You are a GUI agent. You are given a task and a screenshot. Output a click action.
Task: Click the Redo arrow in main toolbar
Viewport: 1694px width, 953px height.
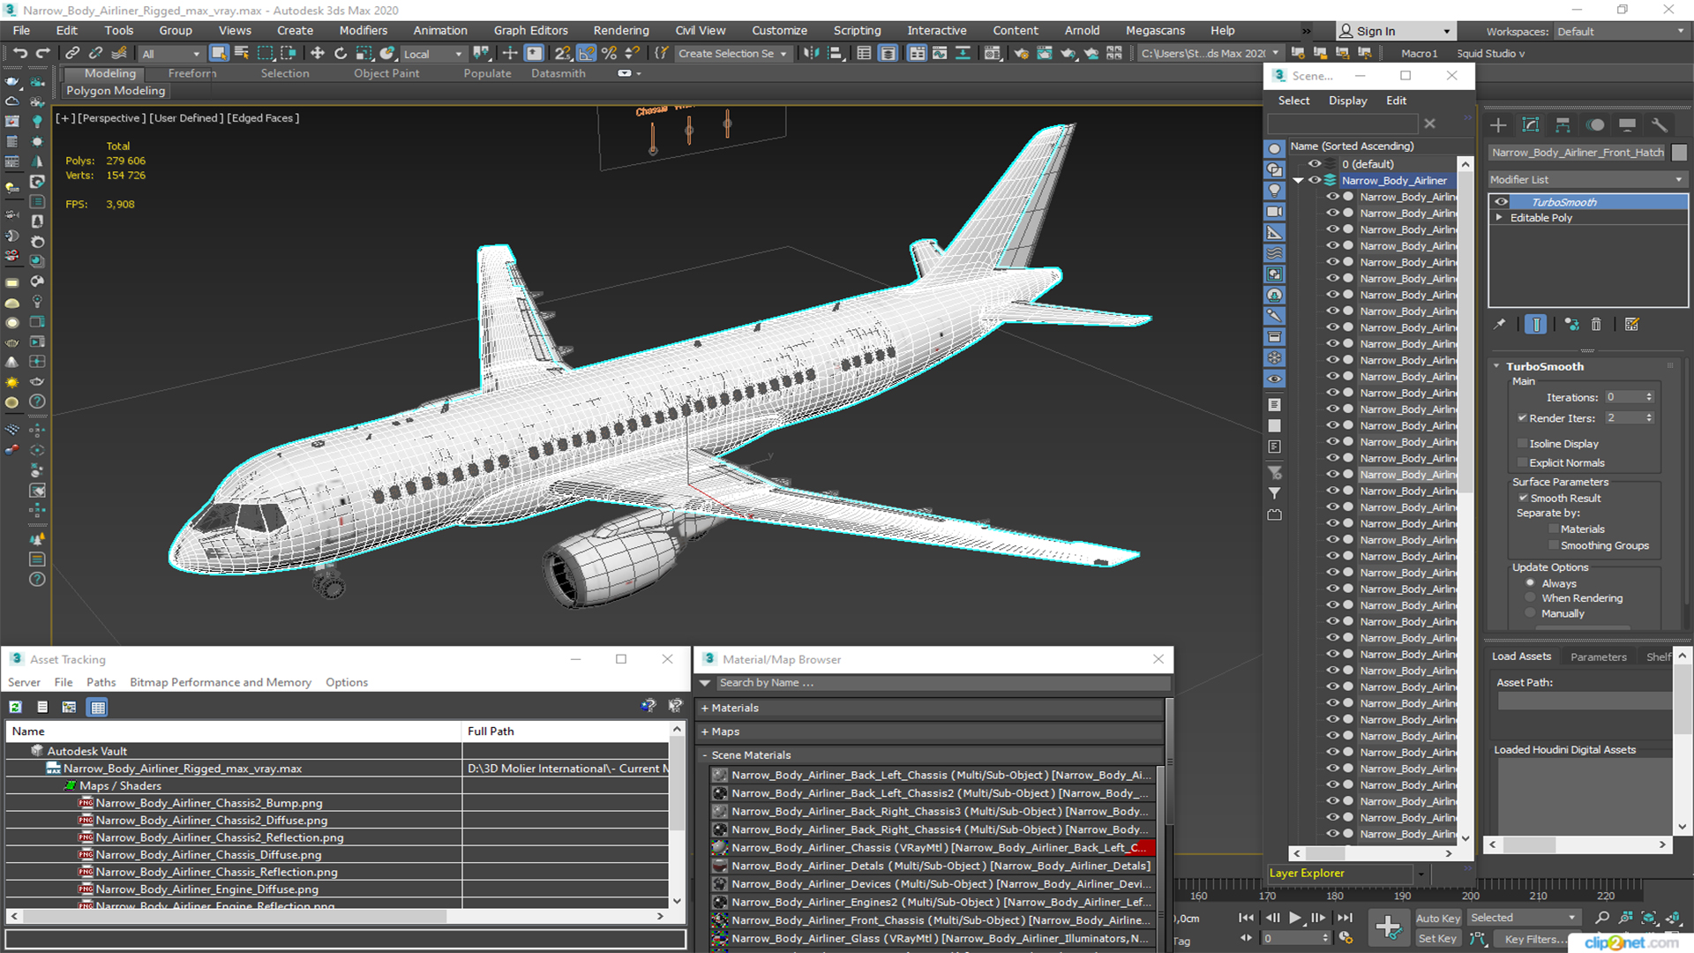tap(42, 53)
